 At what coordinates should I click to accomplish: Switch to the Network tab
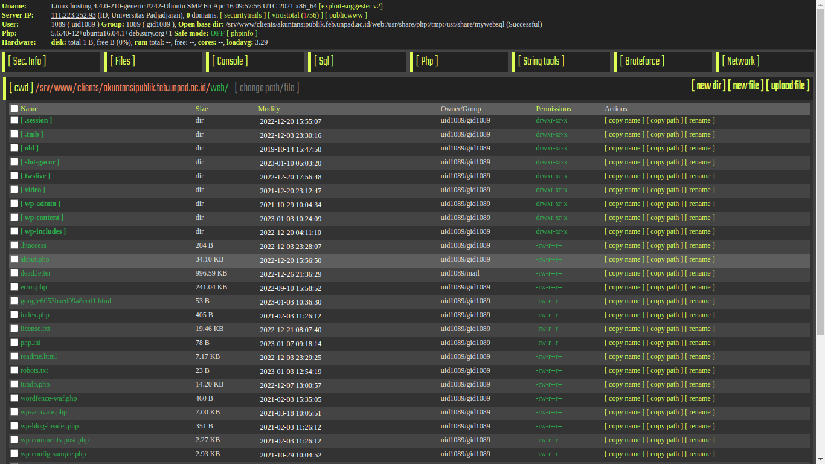(x=740, y=61)
